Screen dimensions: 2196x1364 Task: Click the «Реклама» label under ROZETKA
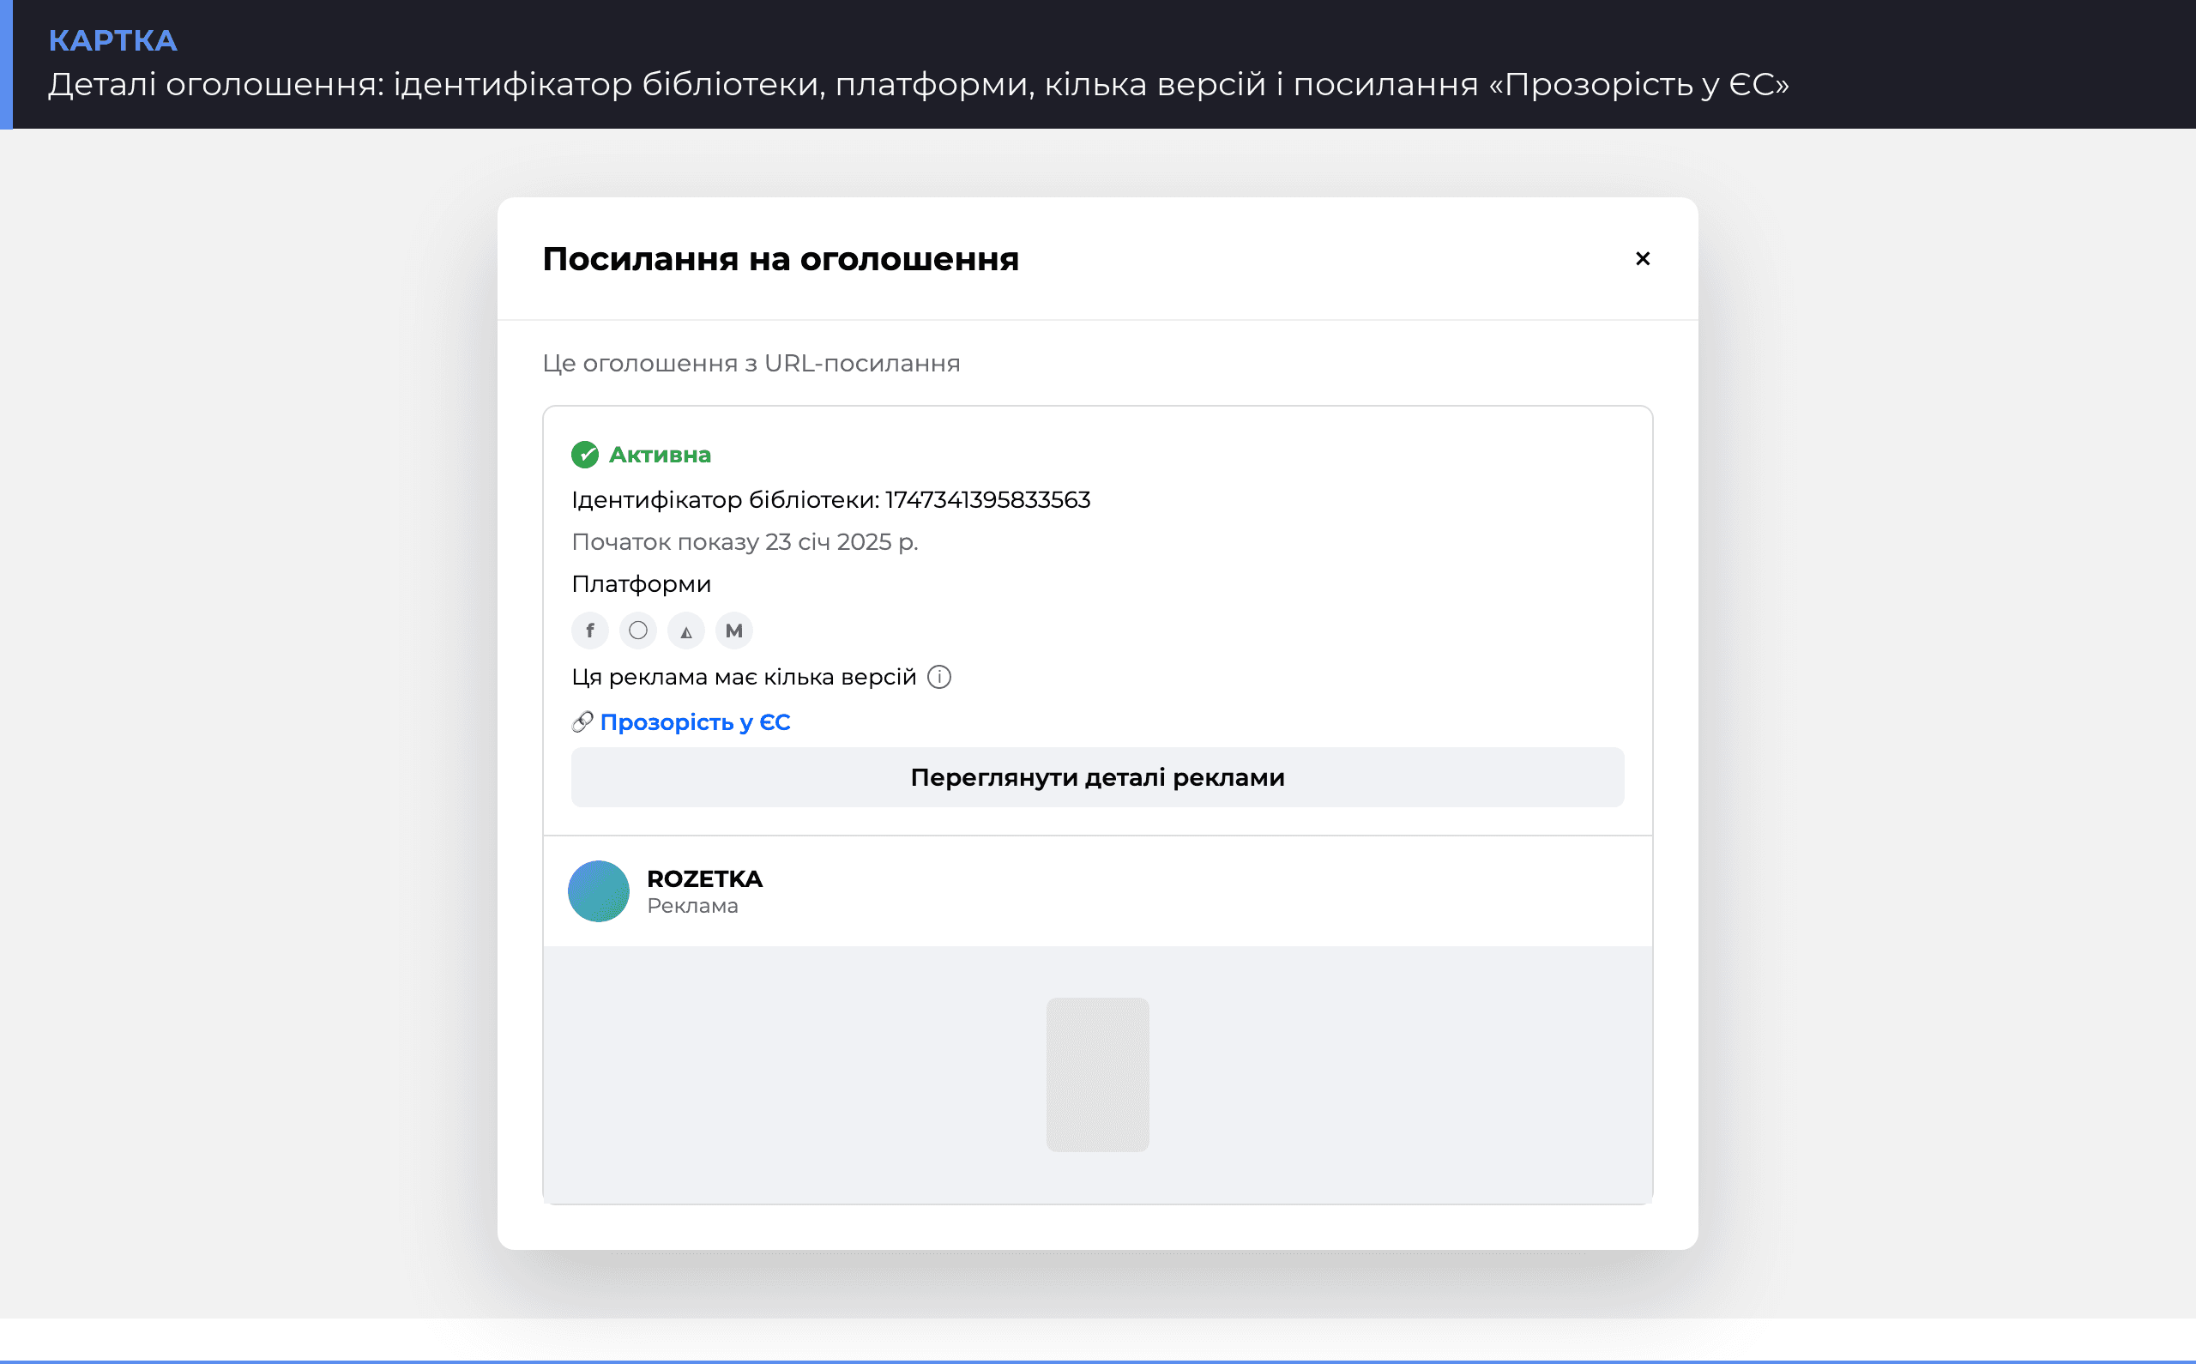[x=692, y=906]
